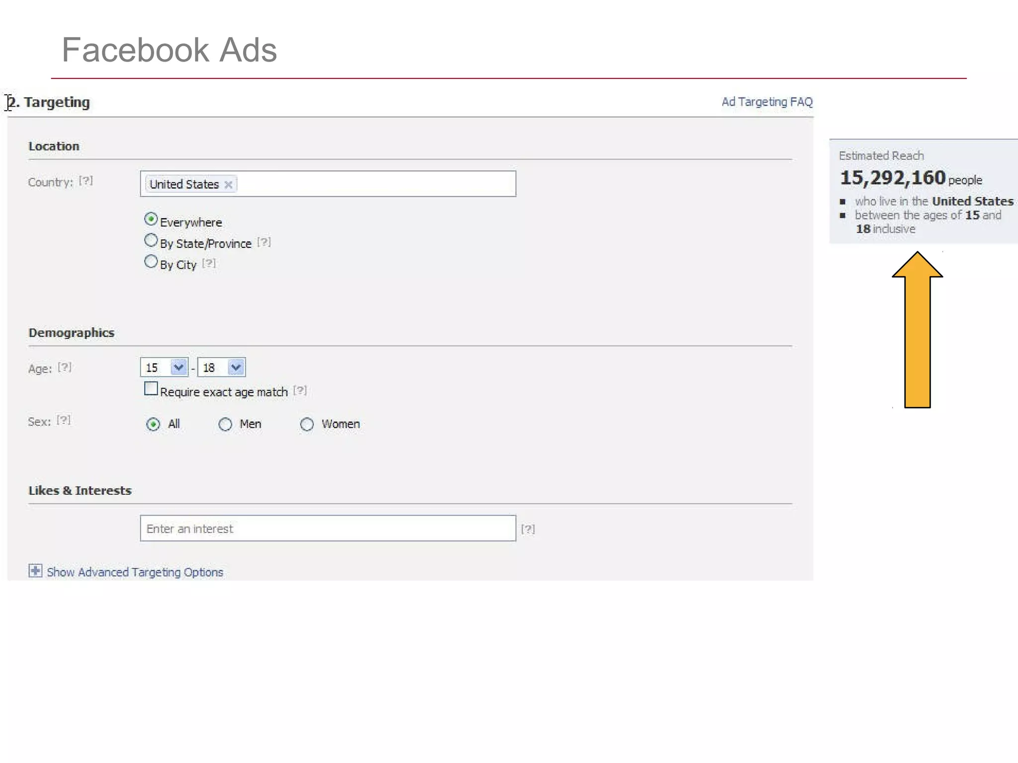Click the Demographics section label
This screenshot has width=1018, height=763.
(x=72, y=333)
